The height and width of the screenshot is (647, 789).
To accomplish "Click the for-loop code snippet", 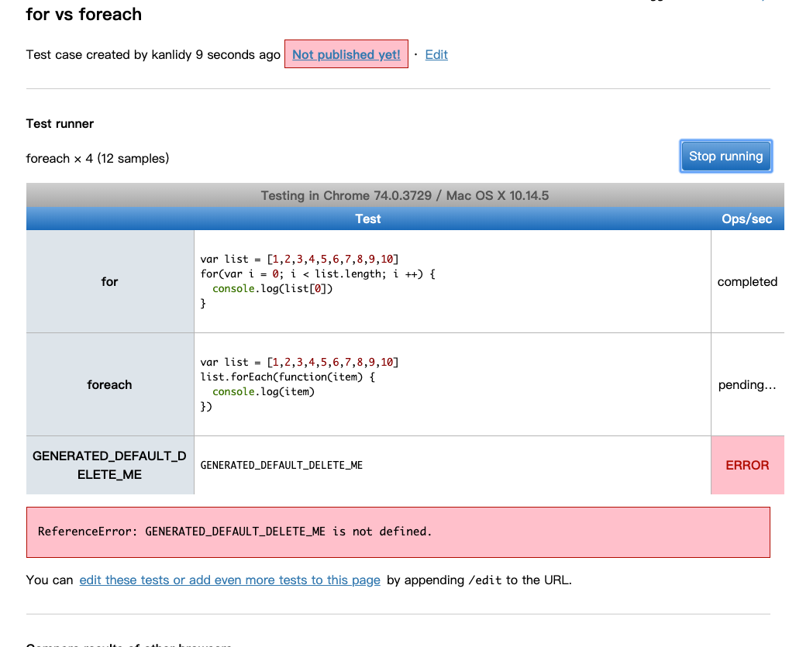I will 318,281.
